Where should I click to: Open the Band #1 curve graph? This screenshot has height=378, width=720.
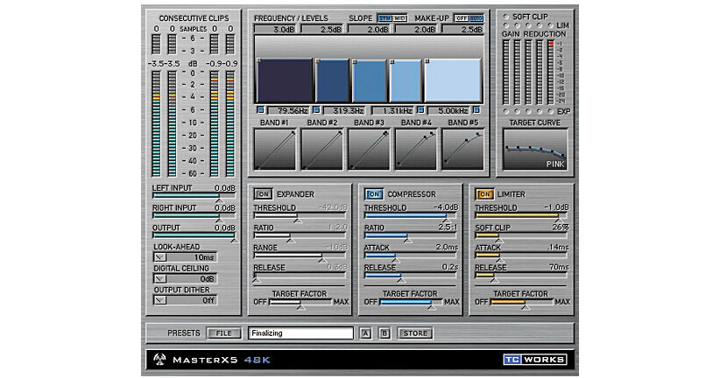click(274, 150)
